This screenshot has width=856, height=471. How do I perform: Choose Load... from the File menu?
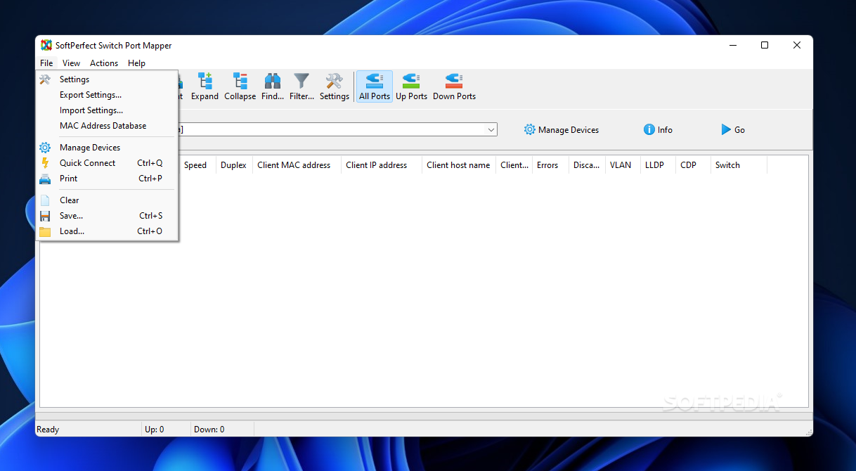point(107,231)
